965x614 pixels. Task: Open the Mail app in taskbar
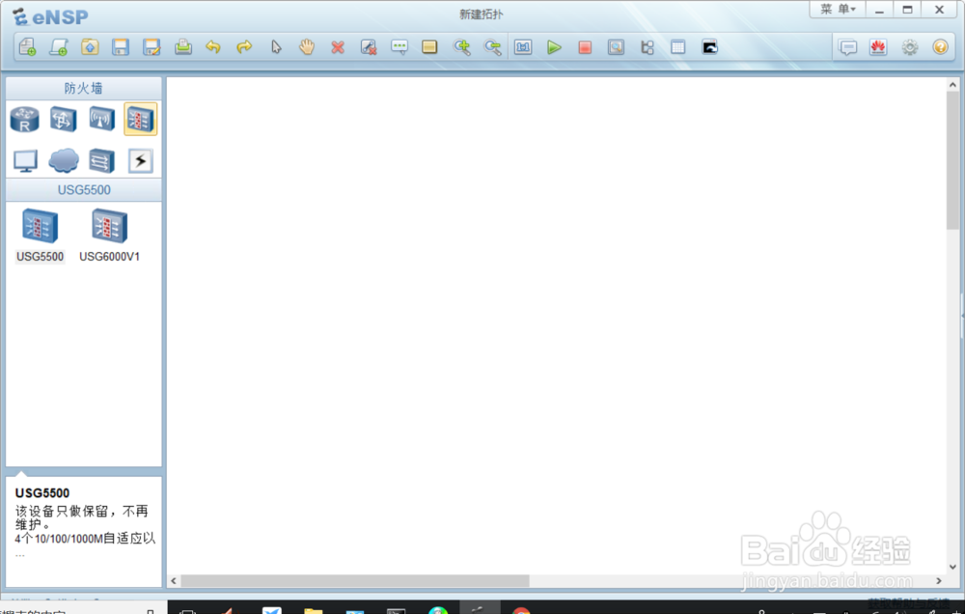[x=271, y=610]
